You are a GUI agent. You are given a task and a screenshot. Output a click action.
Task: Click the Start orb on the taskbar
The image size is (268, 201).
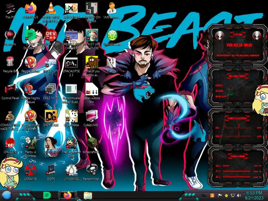pyautogui.click(x=7, y=196)
